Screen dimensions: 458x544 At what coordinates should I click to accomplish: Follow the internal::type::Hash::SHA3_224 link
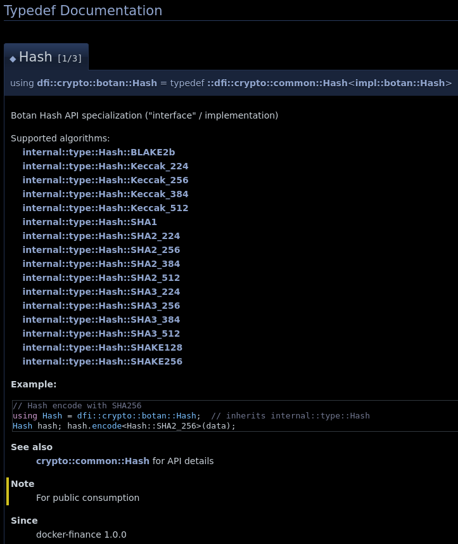pyautogui.click(x=101, y=292)
